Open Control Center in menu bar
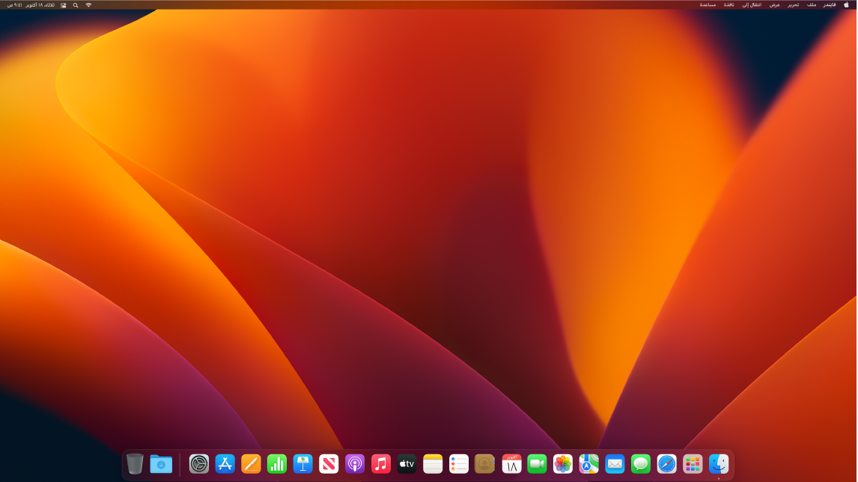 coord(64,4)
